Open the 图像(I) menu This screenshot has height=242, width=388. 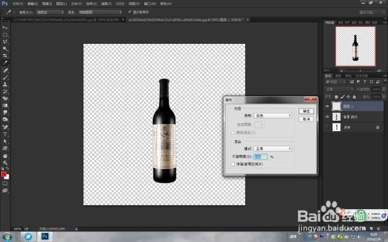(x=47, y=4)
